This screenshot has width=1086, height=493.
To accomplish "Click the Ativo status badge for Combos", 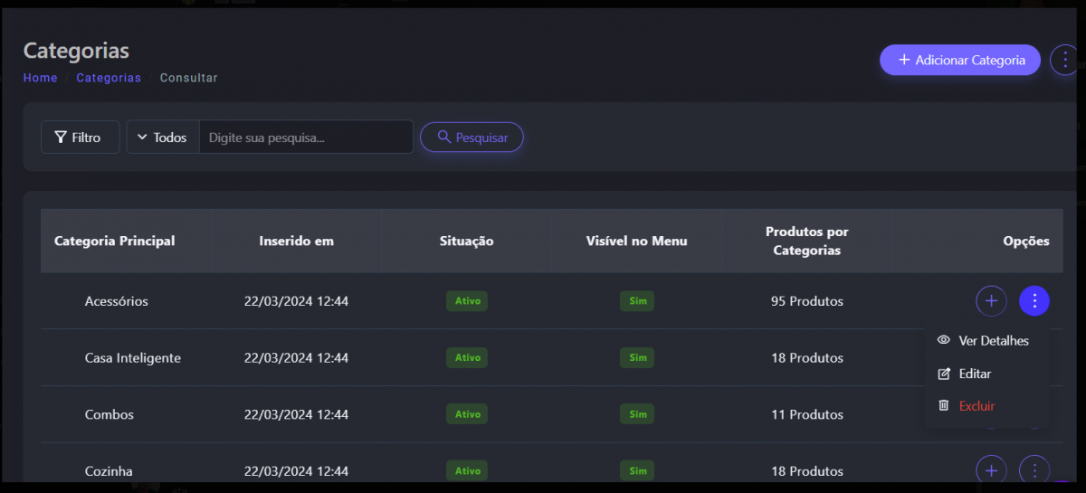I will (467, 414).
